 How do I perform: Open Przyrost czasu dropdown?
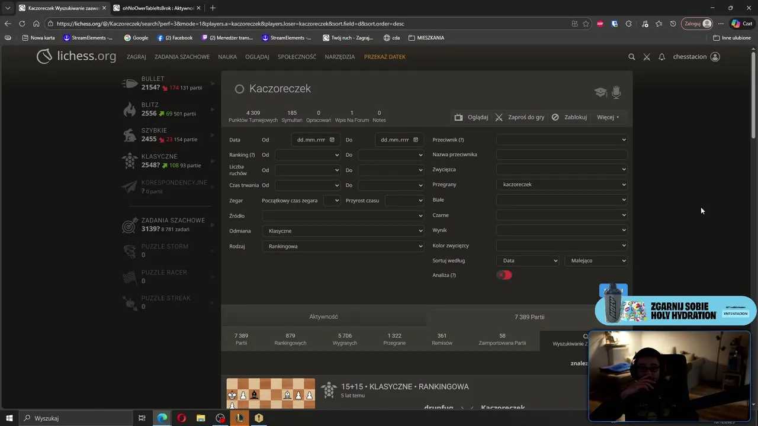pyautogui.click(x=404, y=201)
